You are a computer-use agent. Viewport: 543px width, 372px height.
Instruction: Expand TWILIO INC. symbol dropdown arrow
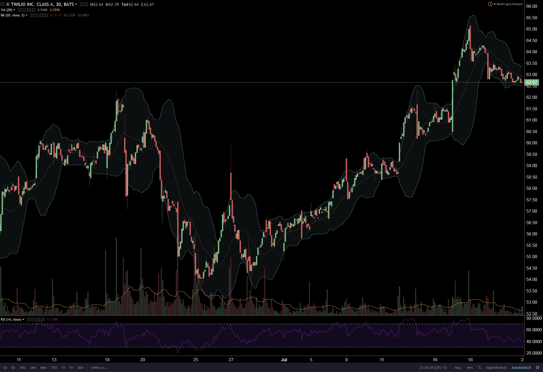[x=76, y=4]
